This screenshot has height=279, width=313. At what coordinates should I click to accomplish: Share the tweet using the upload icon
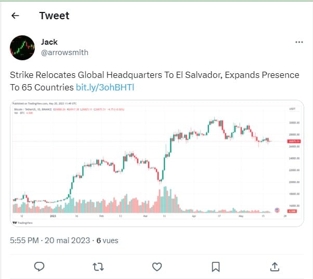[275, 267]
